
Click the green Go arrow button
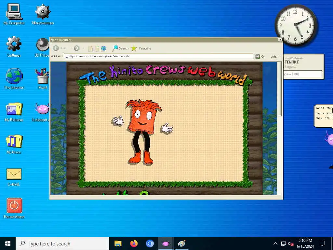click(258, 56)
